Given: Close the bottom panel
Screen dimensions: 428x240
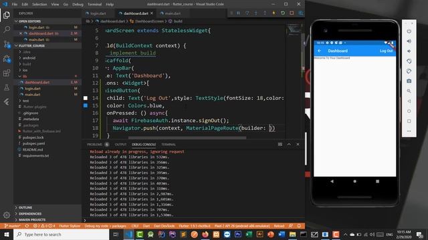Looking at the screenshot, I should pos(298,144).
